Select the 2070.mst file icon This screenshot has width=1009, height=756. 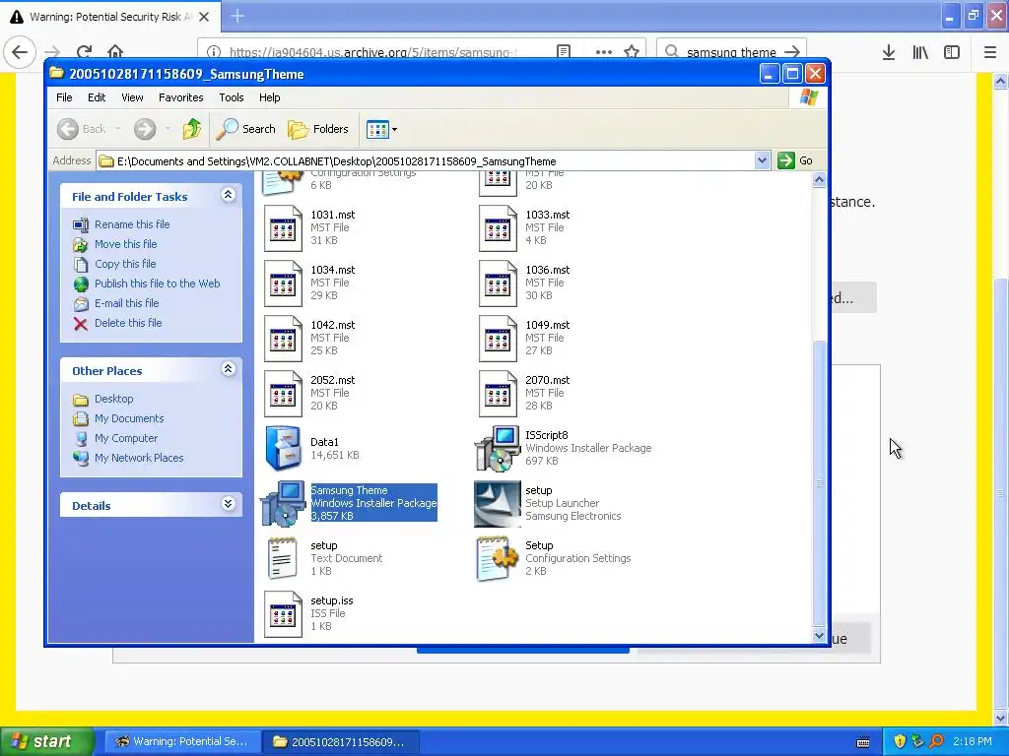tap(498, 394)
